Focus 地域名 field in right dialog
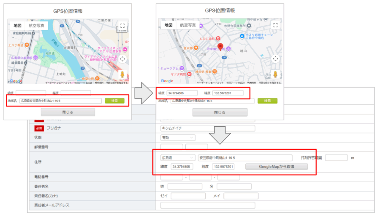 [212, 101]
